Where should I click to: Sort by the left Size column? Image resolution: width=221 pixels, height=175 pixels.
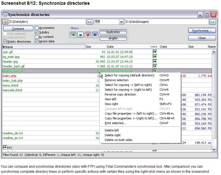(x=96, y=47)
